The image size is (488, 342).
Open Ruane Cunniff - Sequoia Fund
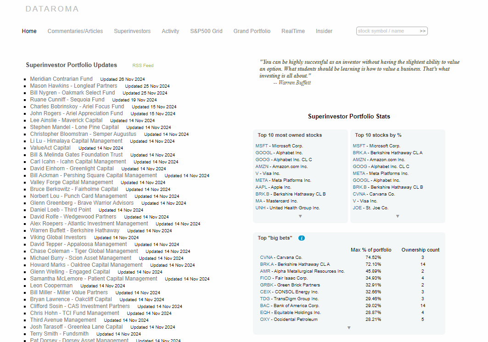click(x=67, y=100)
